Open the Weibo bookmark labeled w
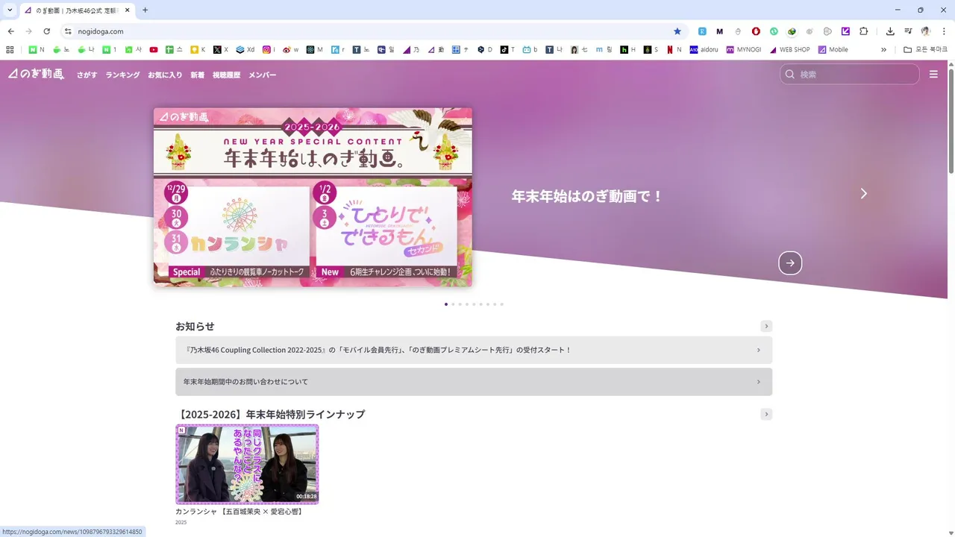This screenshot has height=537, width=955. click(x=291, y=50)
